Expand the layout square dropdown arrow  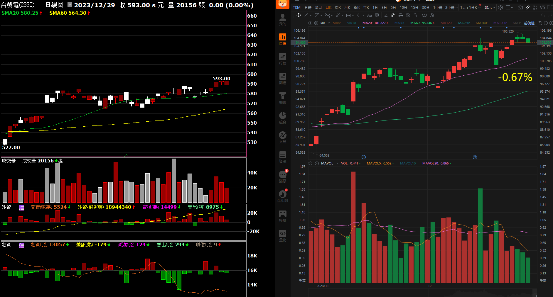coord(512,8)
